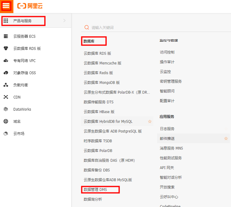Image resolution: width=231 pixels, height=207 pixels.
Task: Open 云数据库 Memcache 版 link
Action: click(102, 63)
